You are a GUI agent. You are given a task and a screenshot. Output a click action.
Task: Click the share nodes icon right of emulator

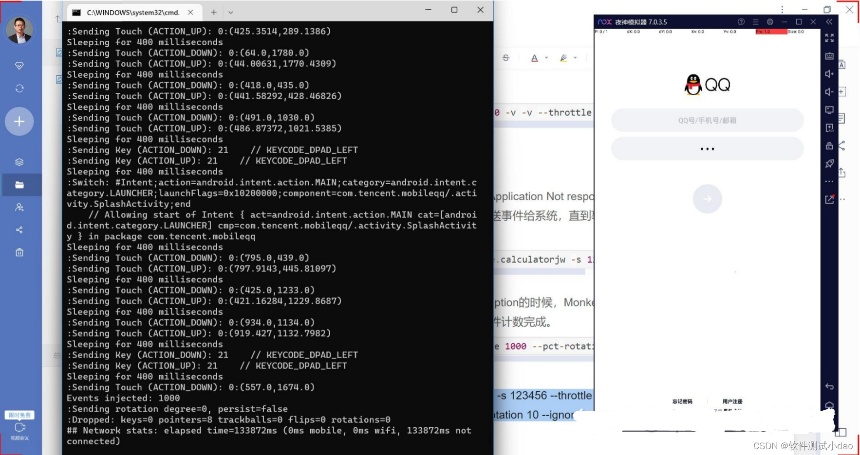(x=841, y=145)
